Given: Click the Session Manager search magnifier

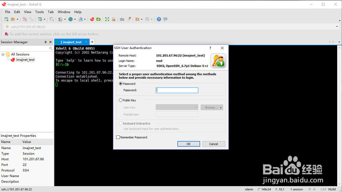Looking at the screenshot, I should [51, 48].
